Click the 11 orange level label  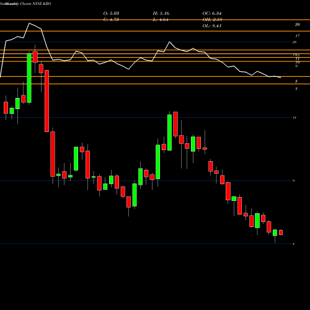click(297, 59)
